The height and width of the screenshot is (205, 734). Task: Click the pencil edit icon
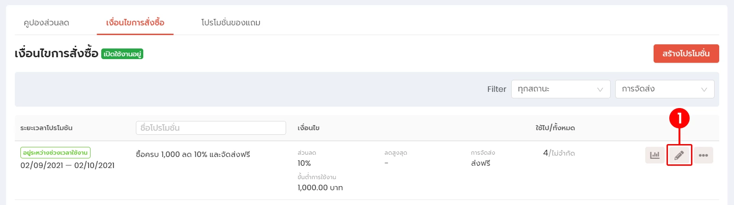click(x=679, y=155)
